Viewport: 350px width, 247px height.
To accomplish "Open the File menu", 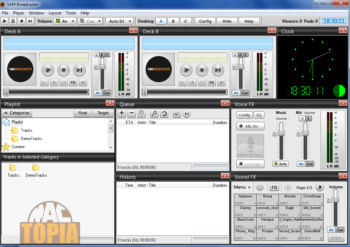I will pyautogui.click(x=5, y=13).
